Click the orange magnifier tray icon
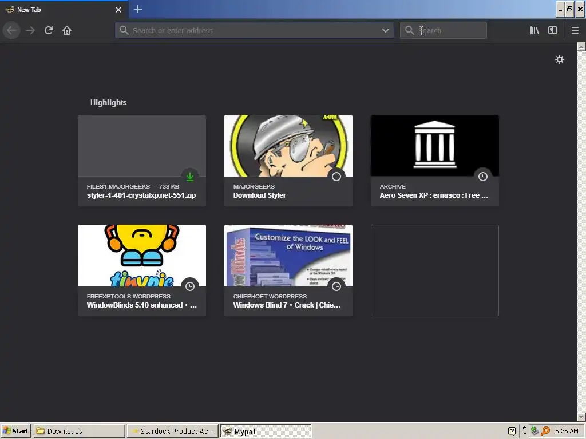Viewport: 586px width, 439px height. click(x=545, y=431)
